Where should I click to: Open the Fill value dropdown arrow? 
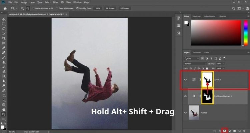223,68
